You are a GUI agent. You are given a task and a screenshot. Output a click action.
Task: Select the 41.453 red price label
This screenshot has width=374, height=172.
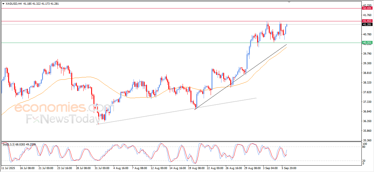tap(367, 21)
